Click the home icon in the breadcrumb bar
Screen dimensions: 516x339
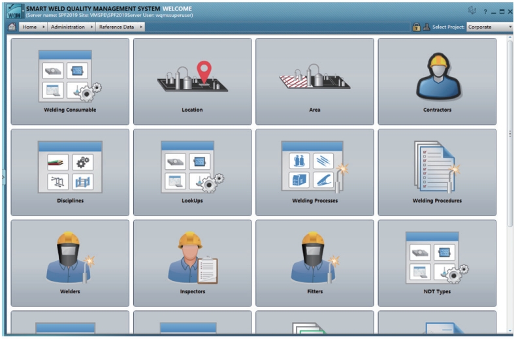coord(12,27)
